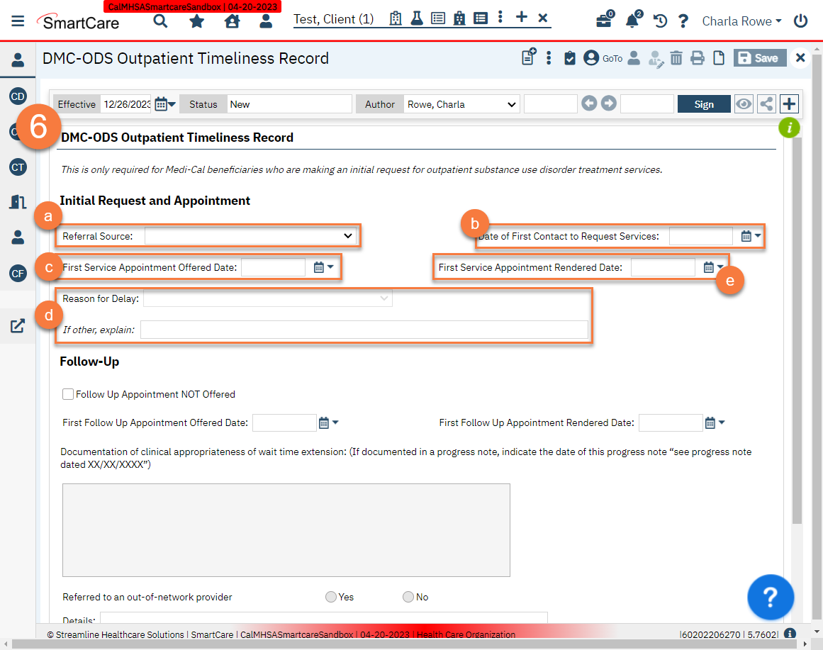Click the trash delete icon in the toolbar
Screen dimensions: 823x650
(676, 57)
